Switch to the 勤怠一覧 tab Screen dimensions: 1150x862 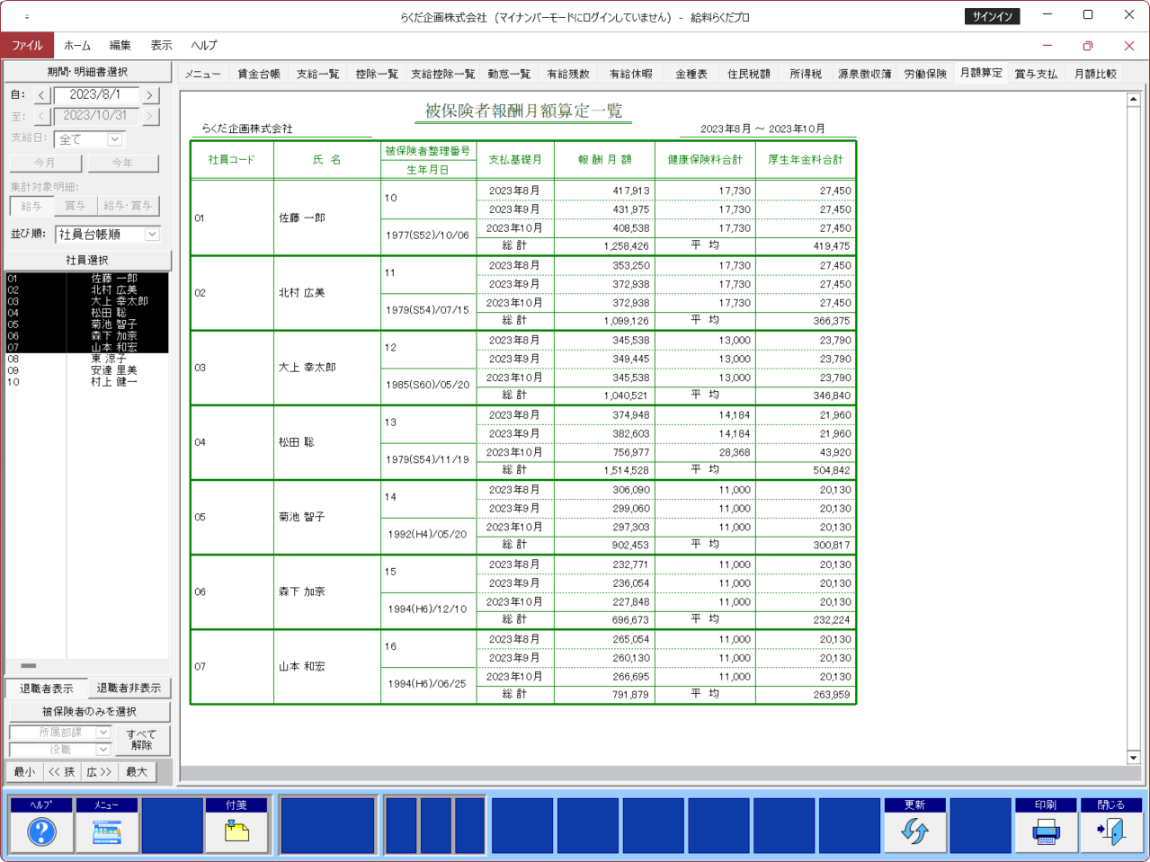(x=509, y=74)
